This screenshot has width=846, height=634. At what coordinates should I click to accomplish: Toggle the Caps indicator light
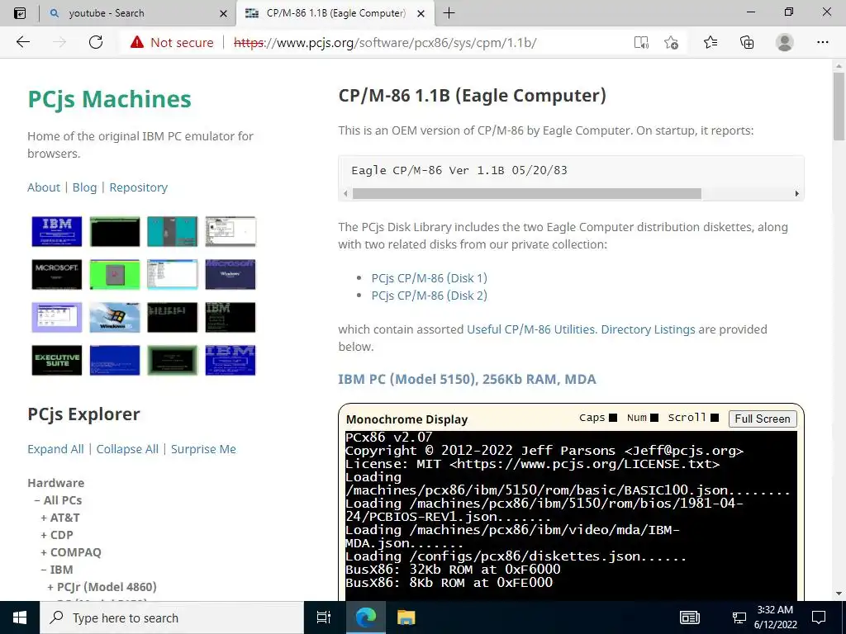[613, 418]
